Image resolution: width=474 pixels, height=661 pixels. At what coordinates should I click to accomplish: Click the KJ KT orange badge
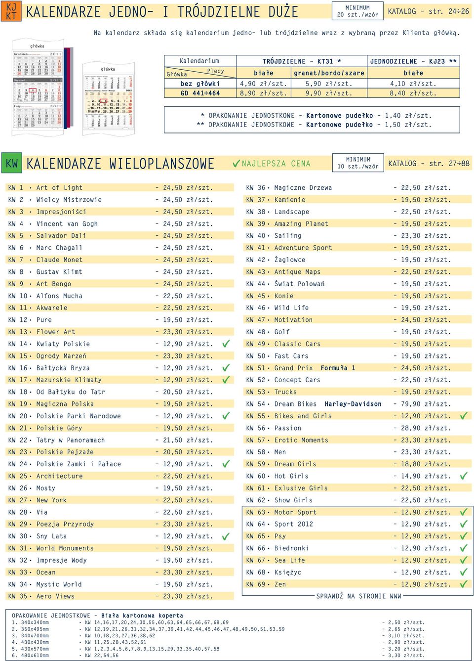click(x=11, y=11)
